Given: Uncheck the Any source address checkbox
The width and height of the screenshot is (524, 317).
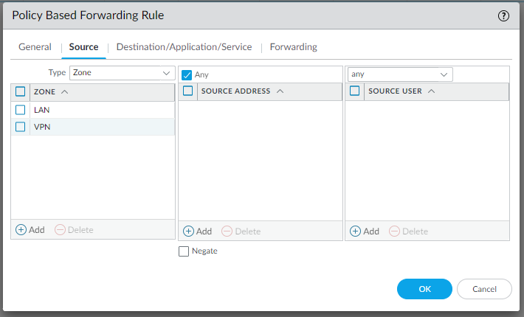Looking at the screenshot, I should tap(187, 74).
